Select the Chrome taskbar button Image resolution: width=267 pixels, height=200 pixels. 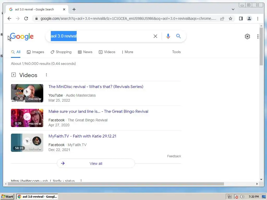[x=38, y=197]
